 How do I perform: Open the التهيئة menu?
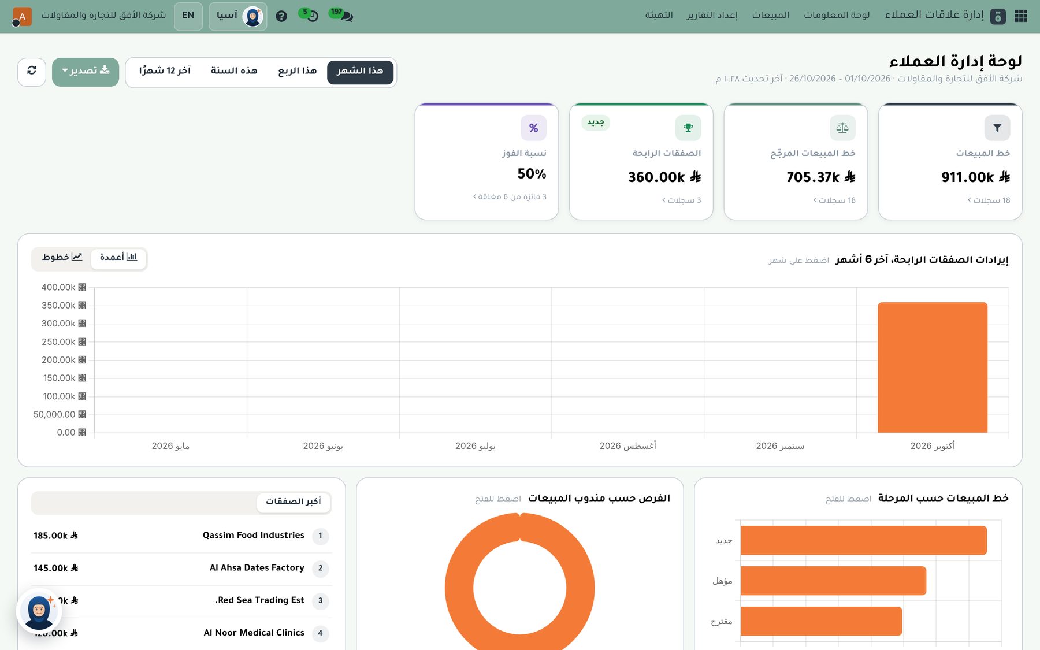(659, 15)
